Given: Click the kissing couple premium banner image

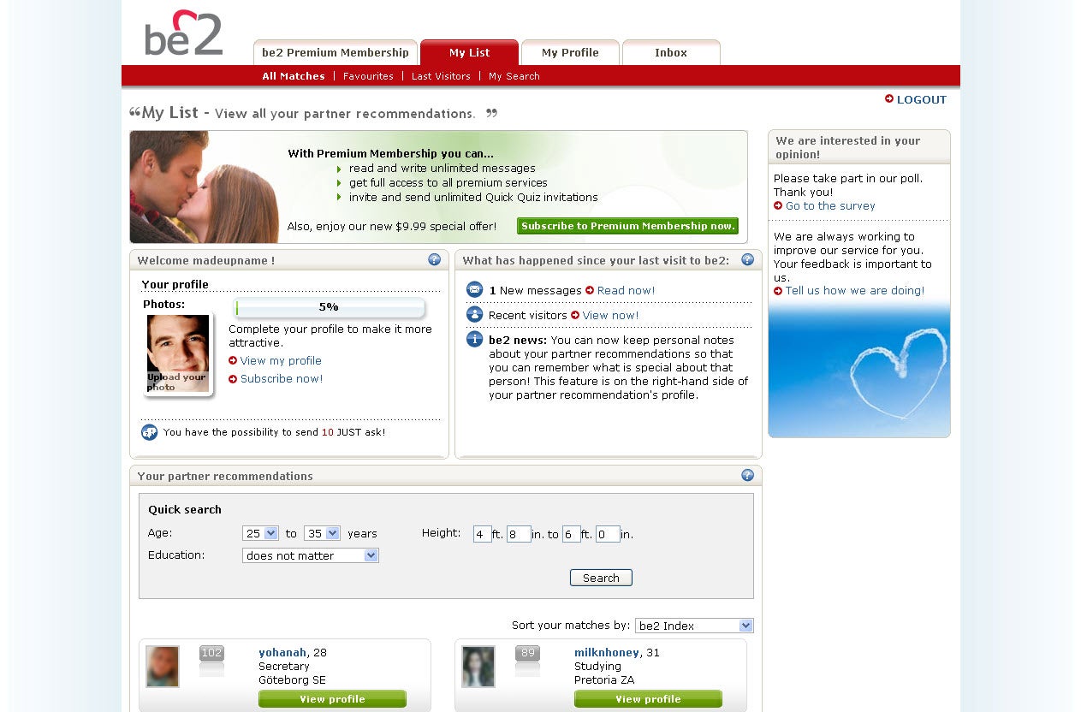Looking at the screenshot, I should (x=204, y=187).
